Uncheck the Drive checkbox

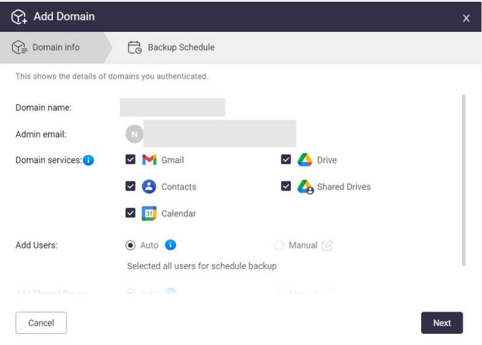click(286, 160)
